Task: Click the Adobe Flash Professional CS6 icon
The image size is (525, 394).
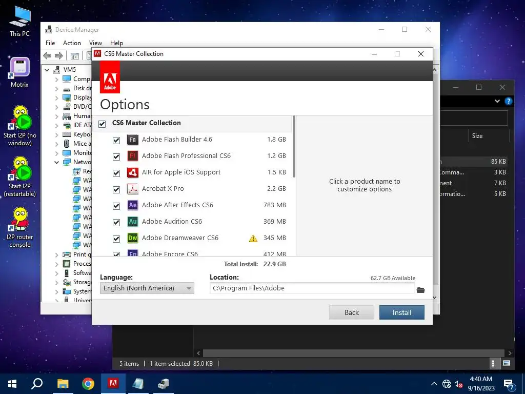Action: click(x=133, y=156)
